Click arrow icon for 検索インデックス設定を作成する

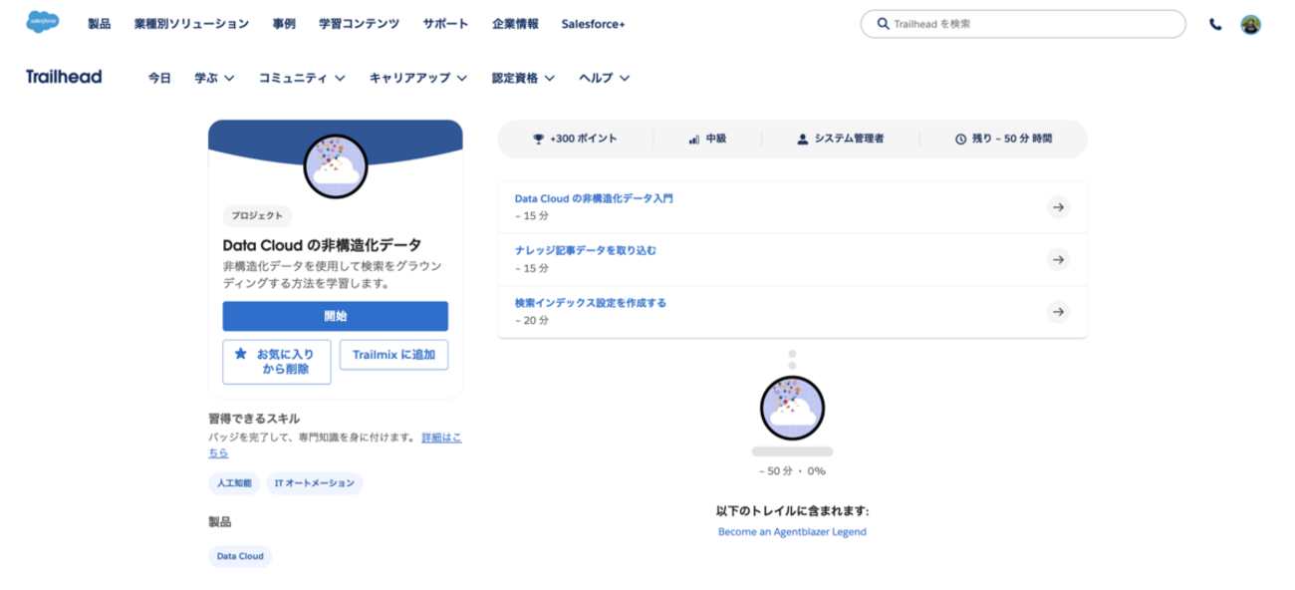[1059, 312]
